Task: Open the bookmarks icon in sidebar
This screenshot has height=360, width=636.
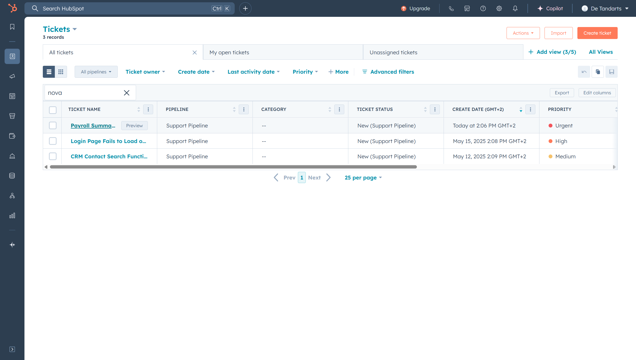Action: coord(12,27)
